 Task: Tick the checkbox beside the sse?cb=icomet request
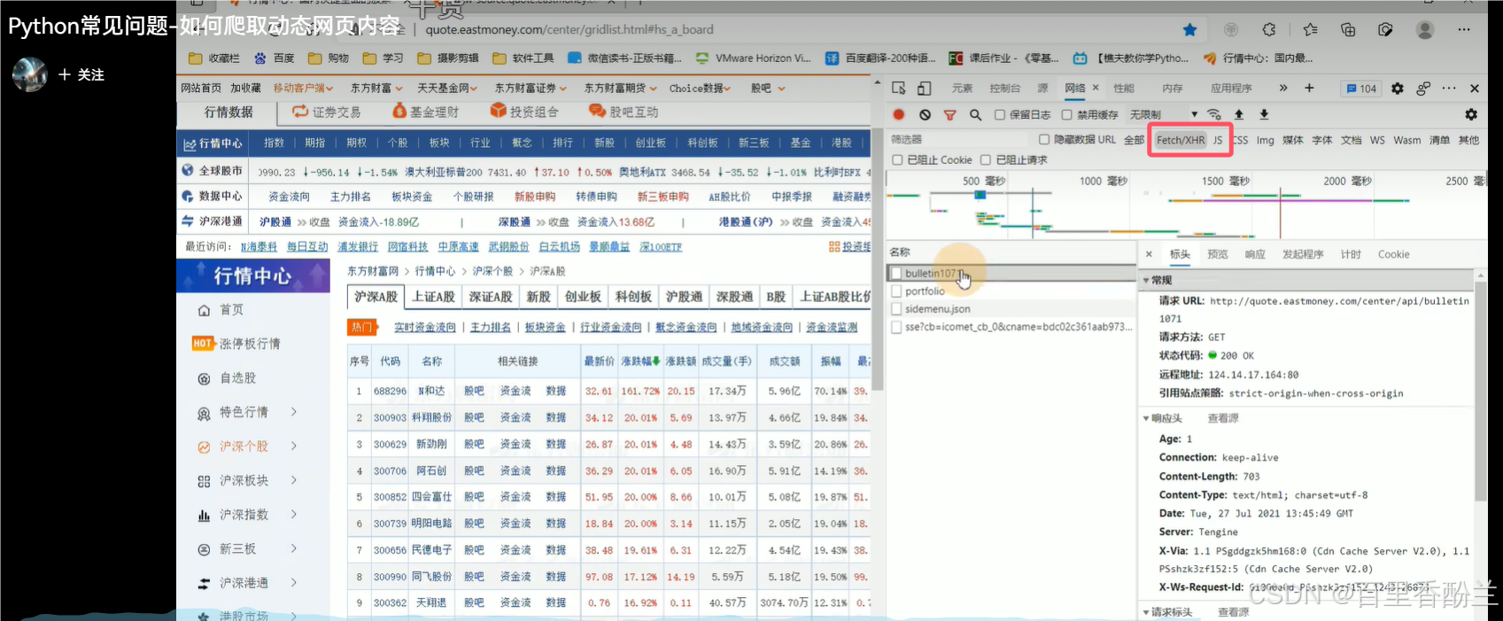(896, 326)
